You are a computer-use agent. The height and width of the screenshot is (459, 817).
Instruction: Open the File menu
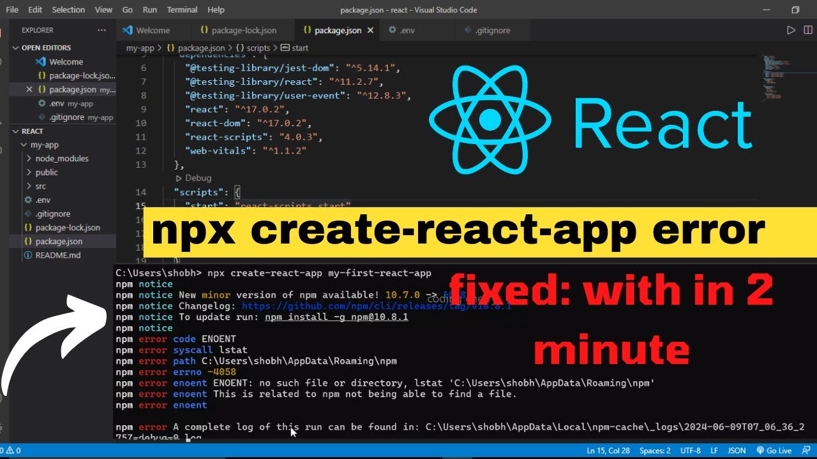point(12,10)
